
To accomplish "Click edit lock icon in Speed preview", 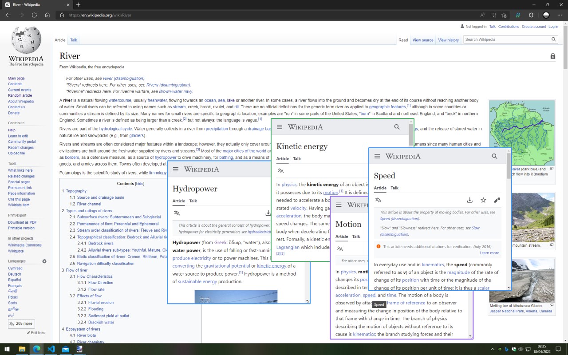I will 497,200.
